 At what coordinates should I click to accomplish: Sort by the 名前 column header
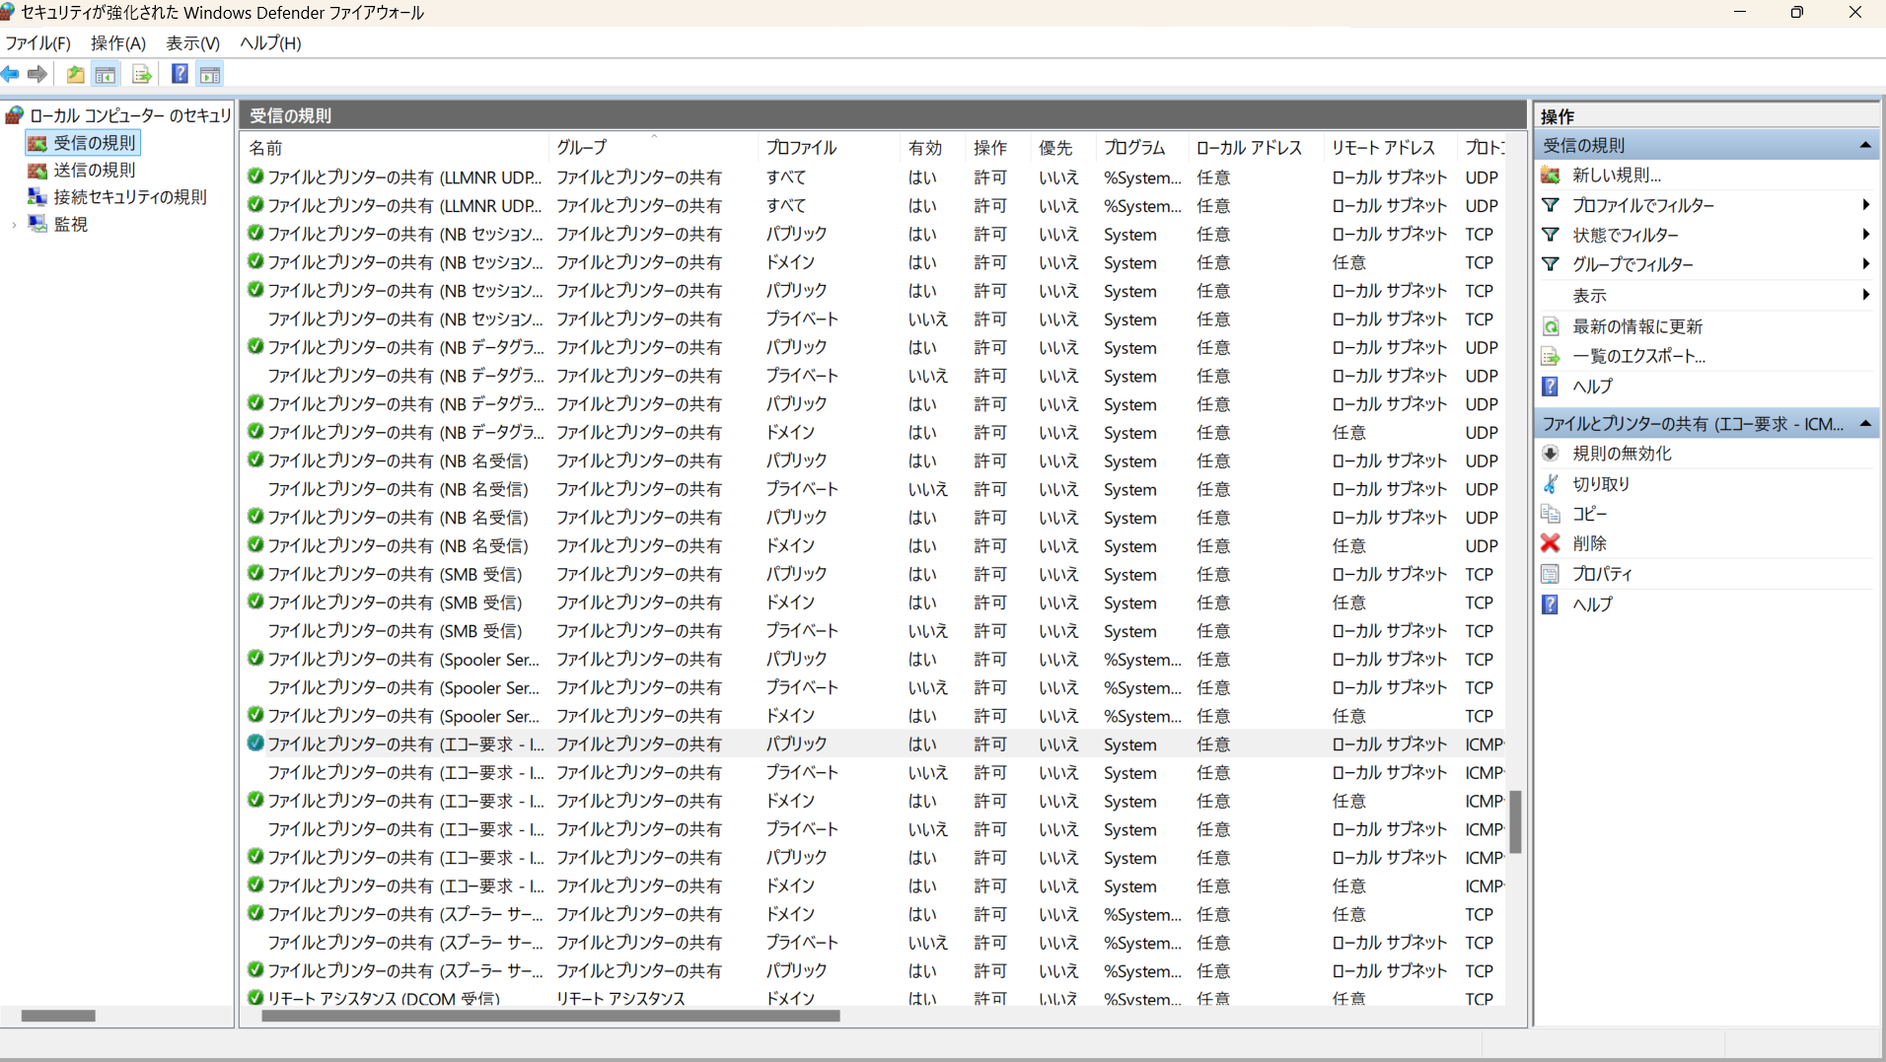click(x=396, y=148)
